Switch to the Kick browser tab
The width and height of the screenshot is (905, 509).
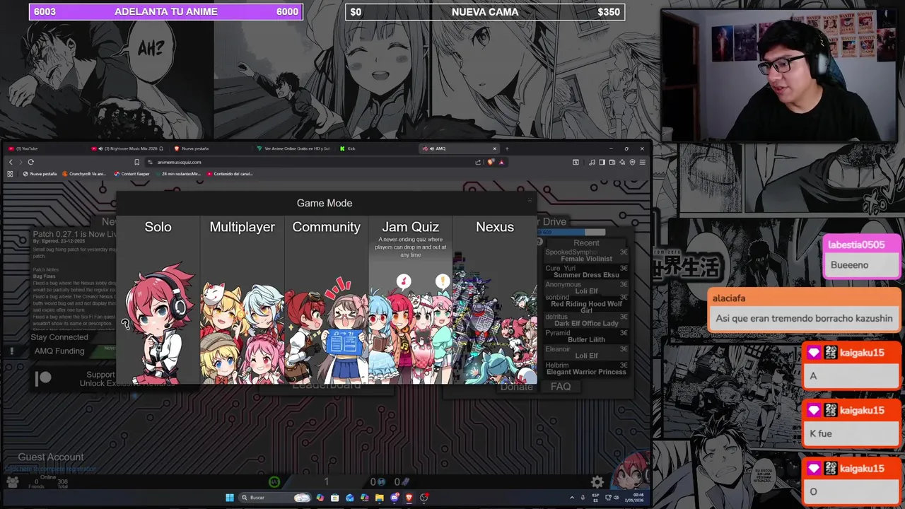(375, 148)
